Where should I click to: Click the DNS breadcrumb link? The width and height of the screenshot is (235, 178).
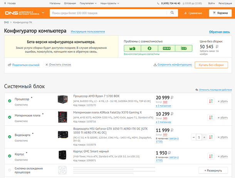point(6,22)
